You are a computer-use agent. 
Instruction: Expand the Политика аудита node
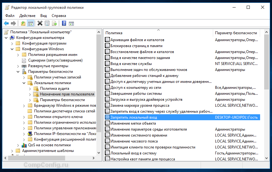(30, 89)
